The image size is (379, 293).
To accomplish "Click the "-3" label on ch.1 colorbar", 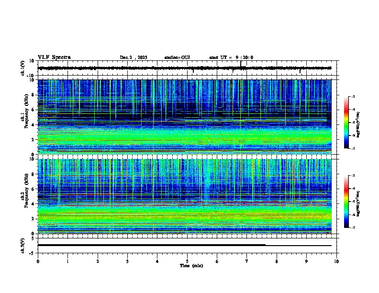I will click(353, 96).
